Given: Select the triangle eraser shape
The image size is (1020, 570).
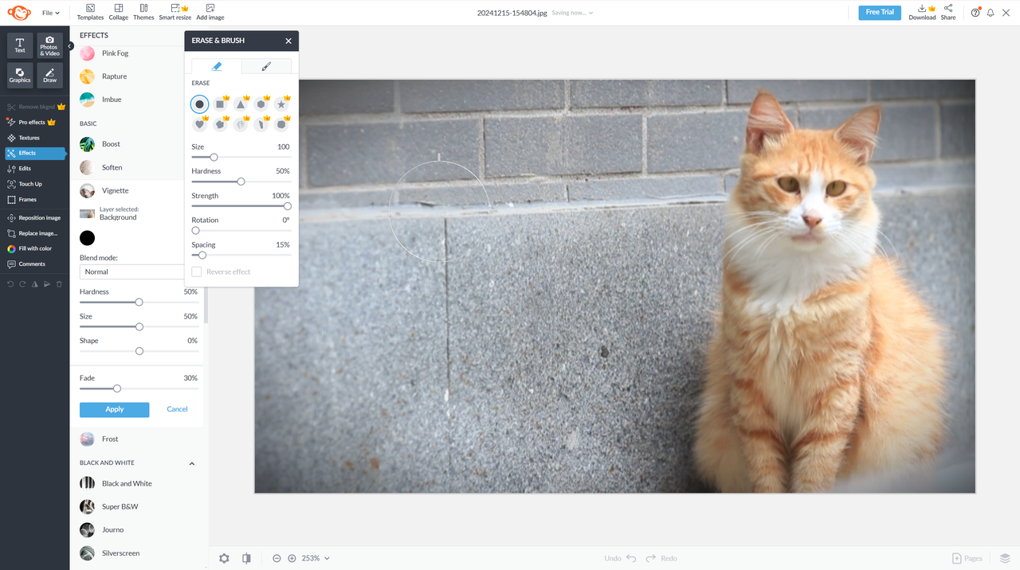Looking at the screenshot, I should (241, 104).
